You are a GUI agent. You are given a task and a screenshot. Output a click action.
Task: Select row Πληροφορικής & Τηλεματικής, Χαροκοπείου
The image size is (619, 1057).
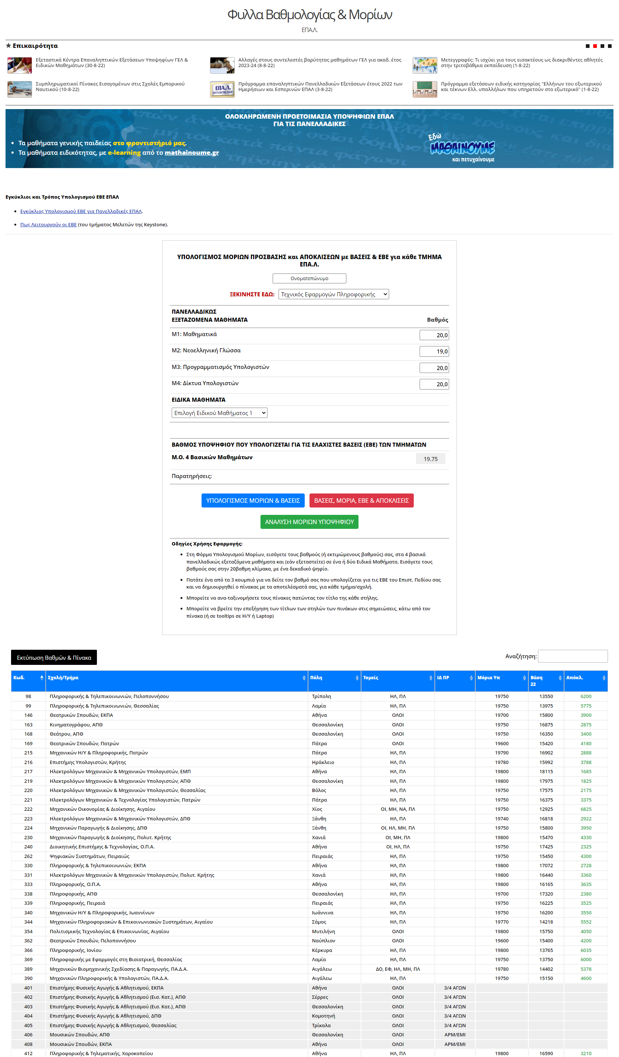tap(309, 1053)
